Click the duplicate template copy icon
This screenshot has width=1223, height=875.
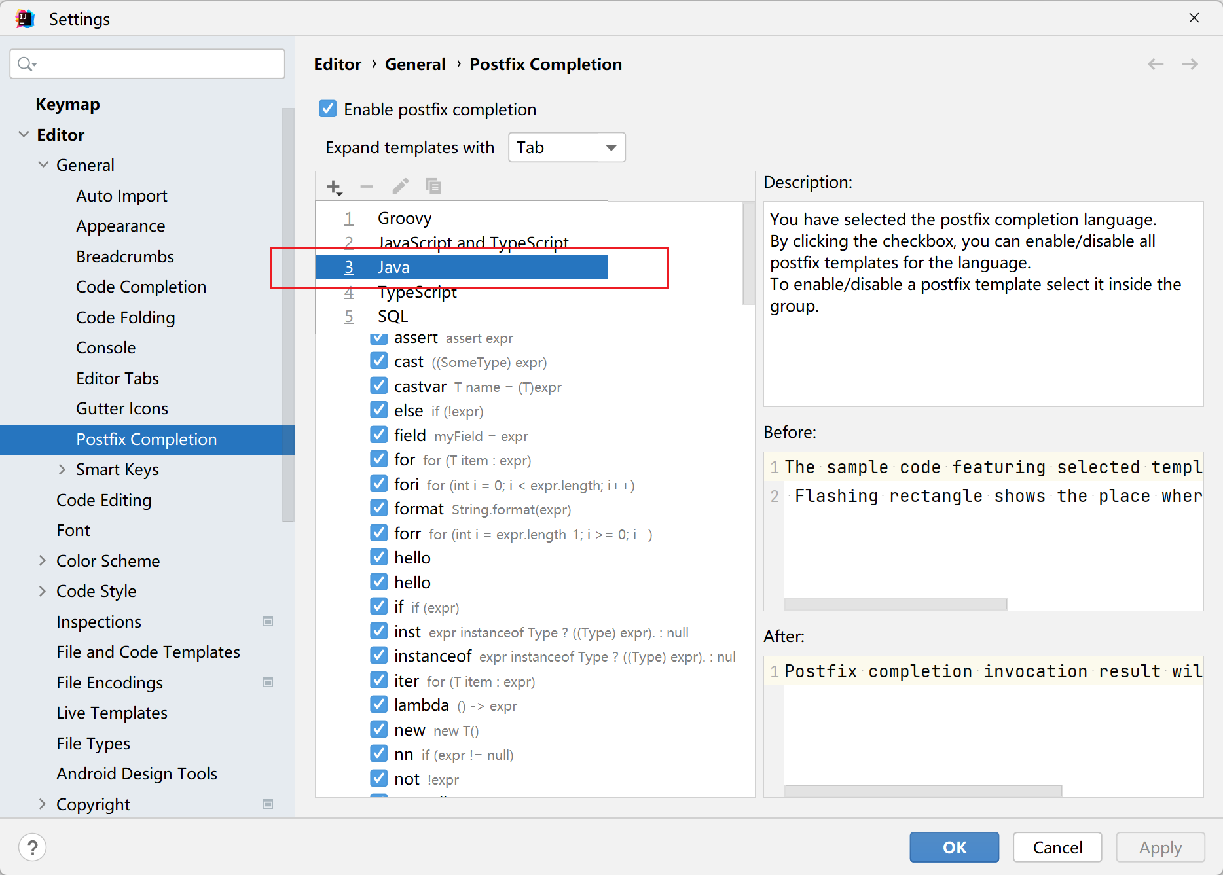(433, 187)
